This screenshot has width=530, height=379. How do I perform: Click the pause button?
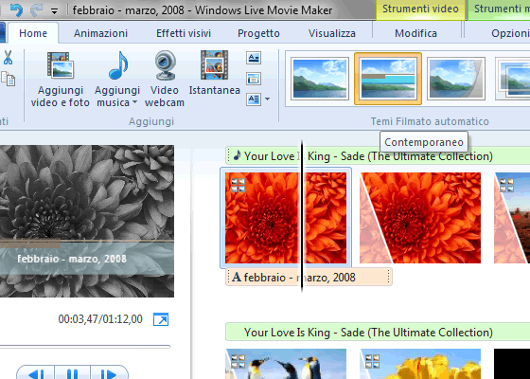[72, 373]
